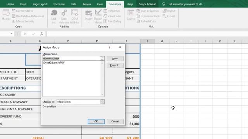Select Sheet2.SaveAsPDF in macro list
Image resolution: width=248 pixels, height=139 pixels.
pos(54,63)
